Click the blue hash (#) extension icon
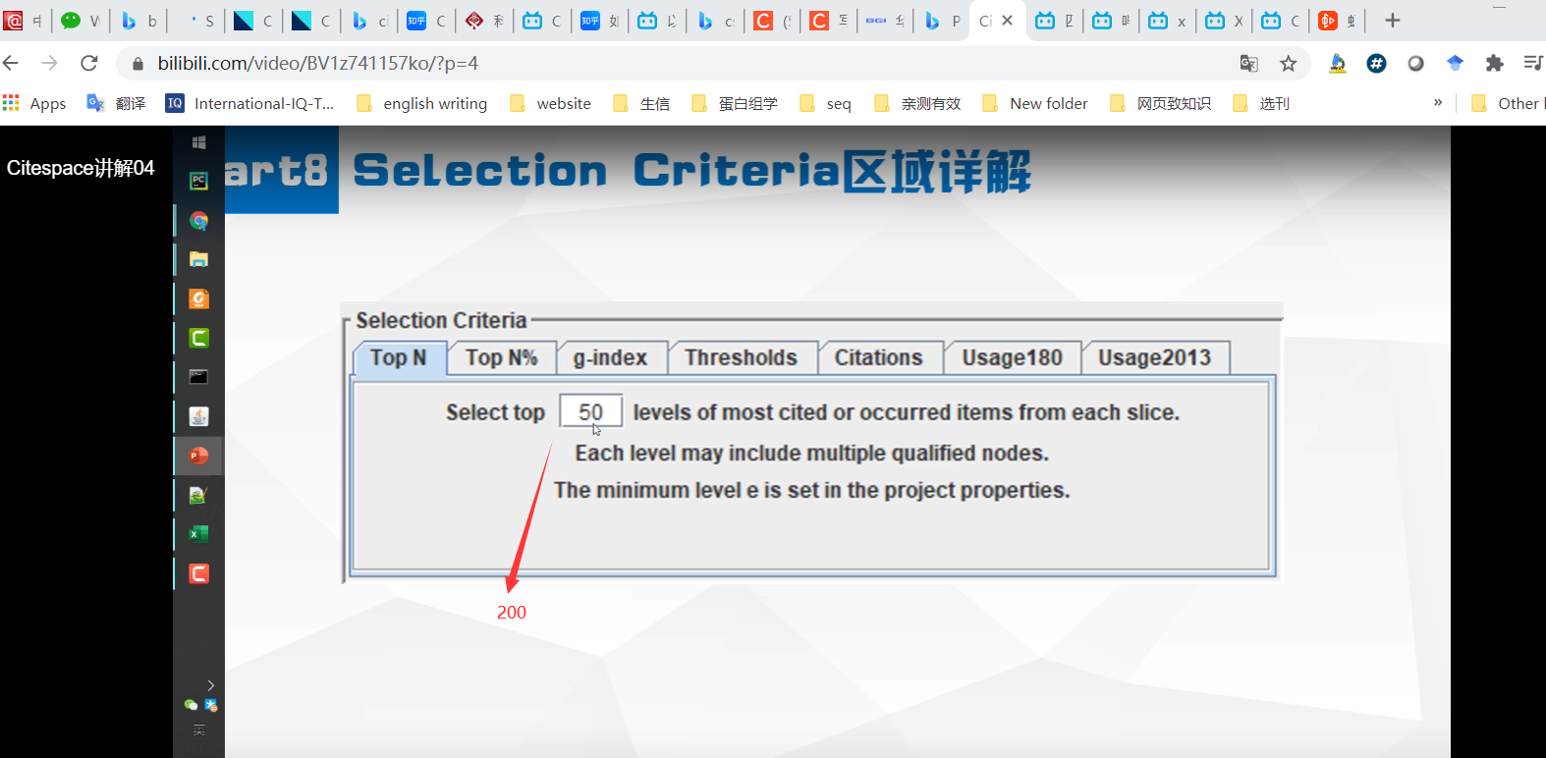The image size is (1546, 758). (x=1376, y=63)
